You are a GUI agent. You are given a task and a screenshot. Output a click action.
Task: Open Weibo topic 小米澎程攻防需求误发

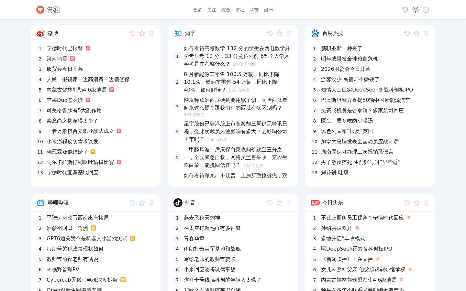(72, 142)
